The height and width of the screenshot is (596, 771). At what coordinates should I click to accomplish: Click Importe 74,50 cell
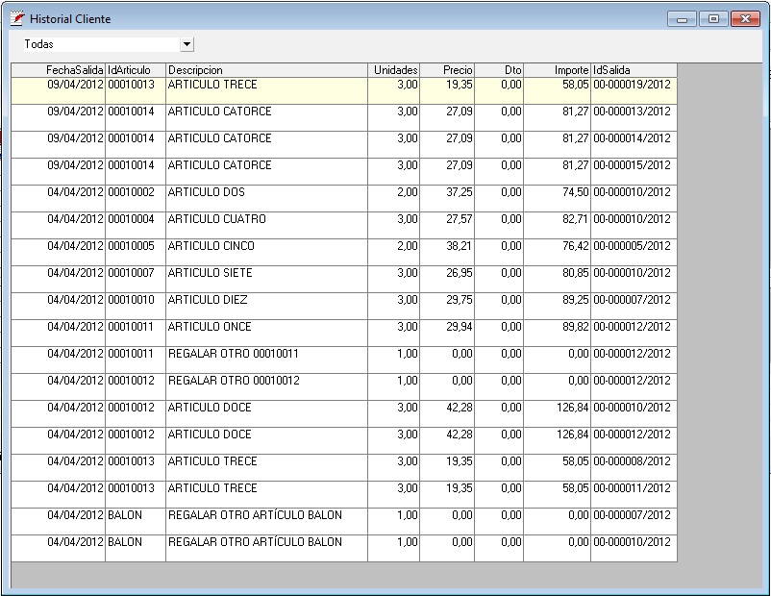558,198
